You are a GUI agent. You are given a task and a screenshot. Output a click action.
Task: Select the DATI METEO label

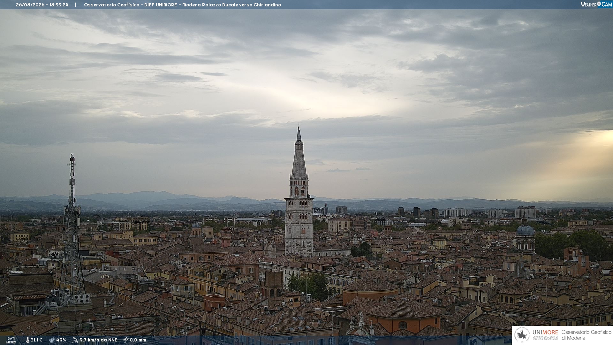click(11, 340)
